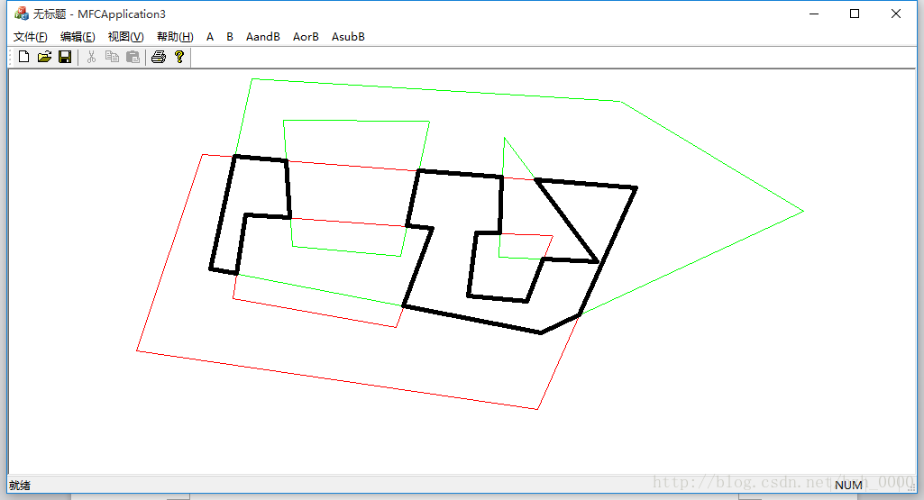Click the window resize grip corner
The image size is (924, 500).
pos(911,487)
